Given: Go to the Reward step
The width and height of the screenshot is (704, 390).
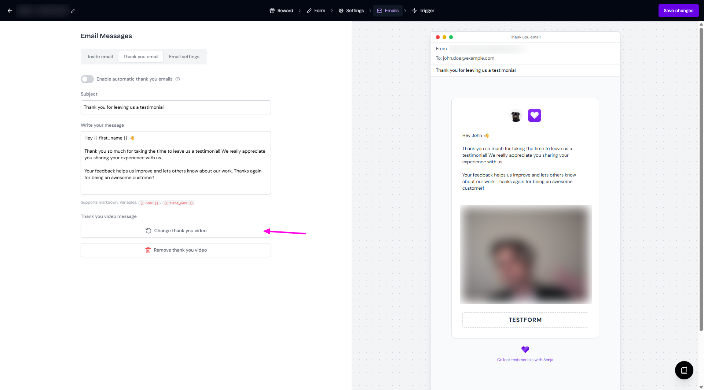Looking at the screenshot, I should pos(281,11).
